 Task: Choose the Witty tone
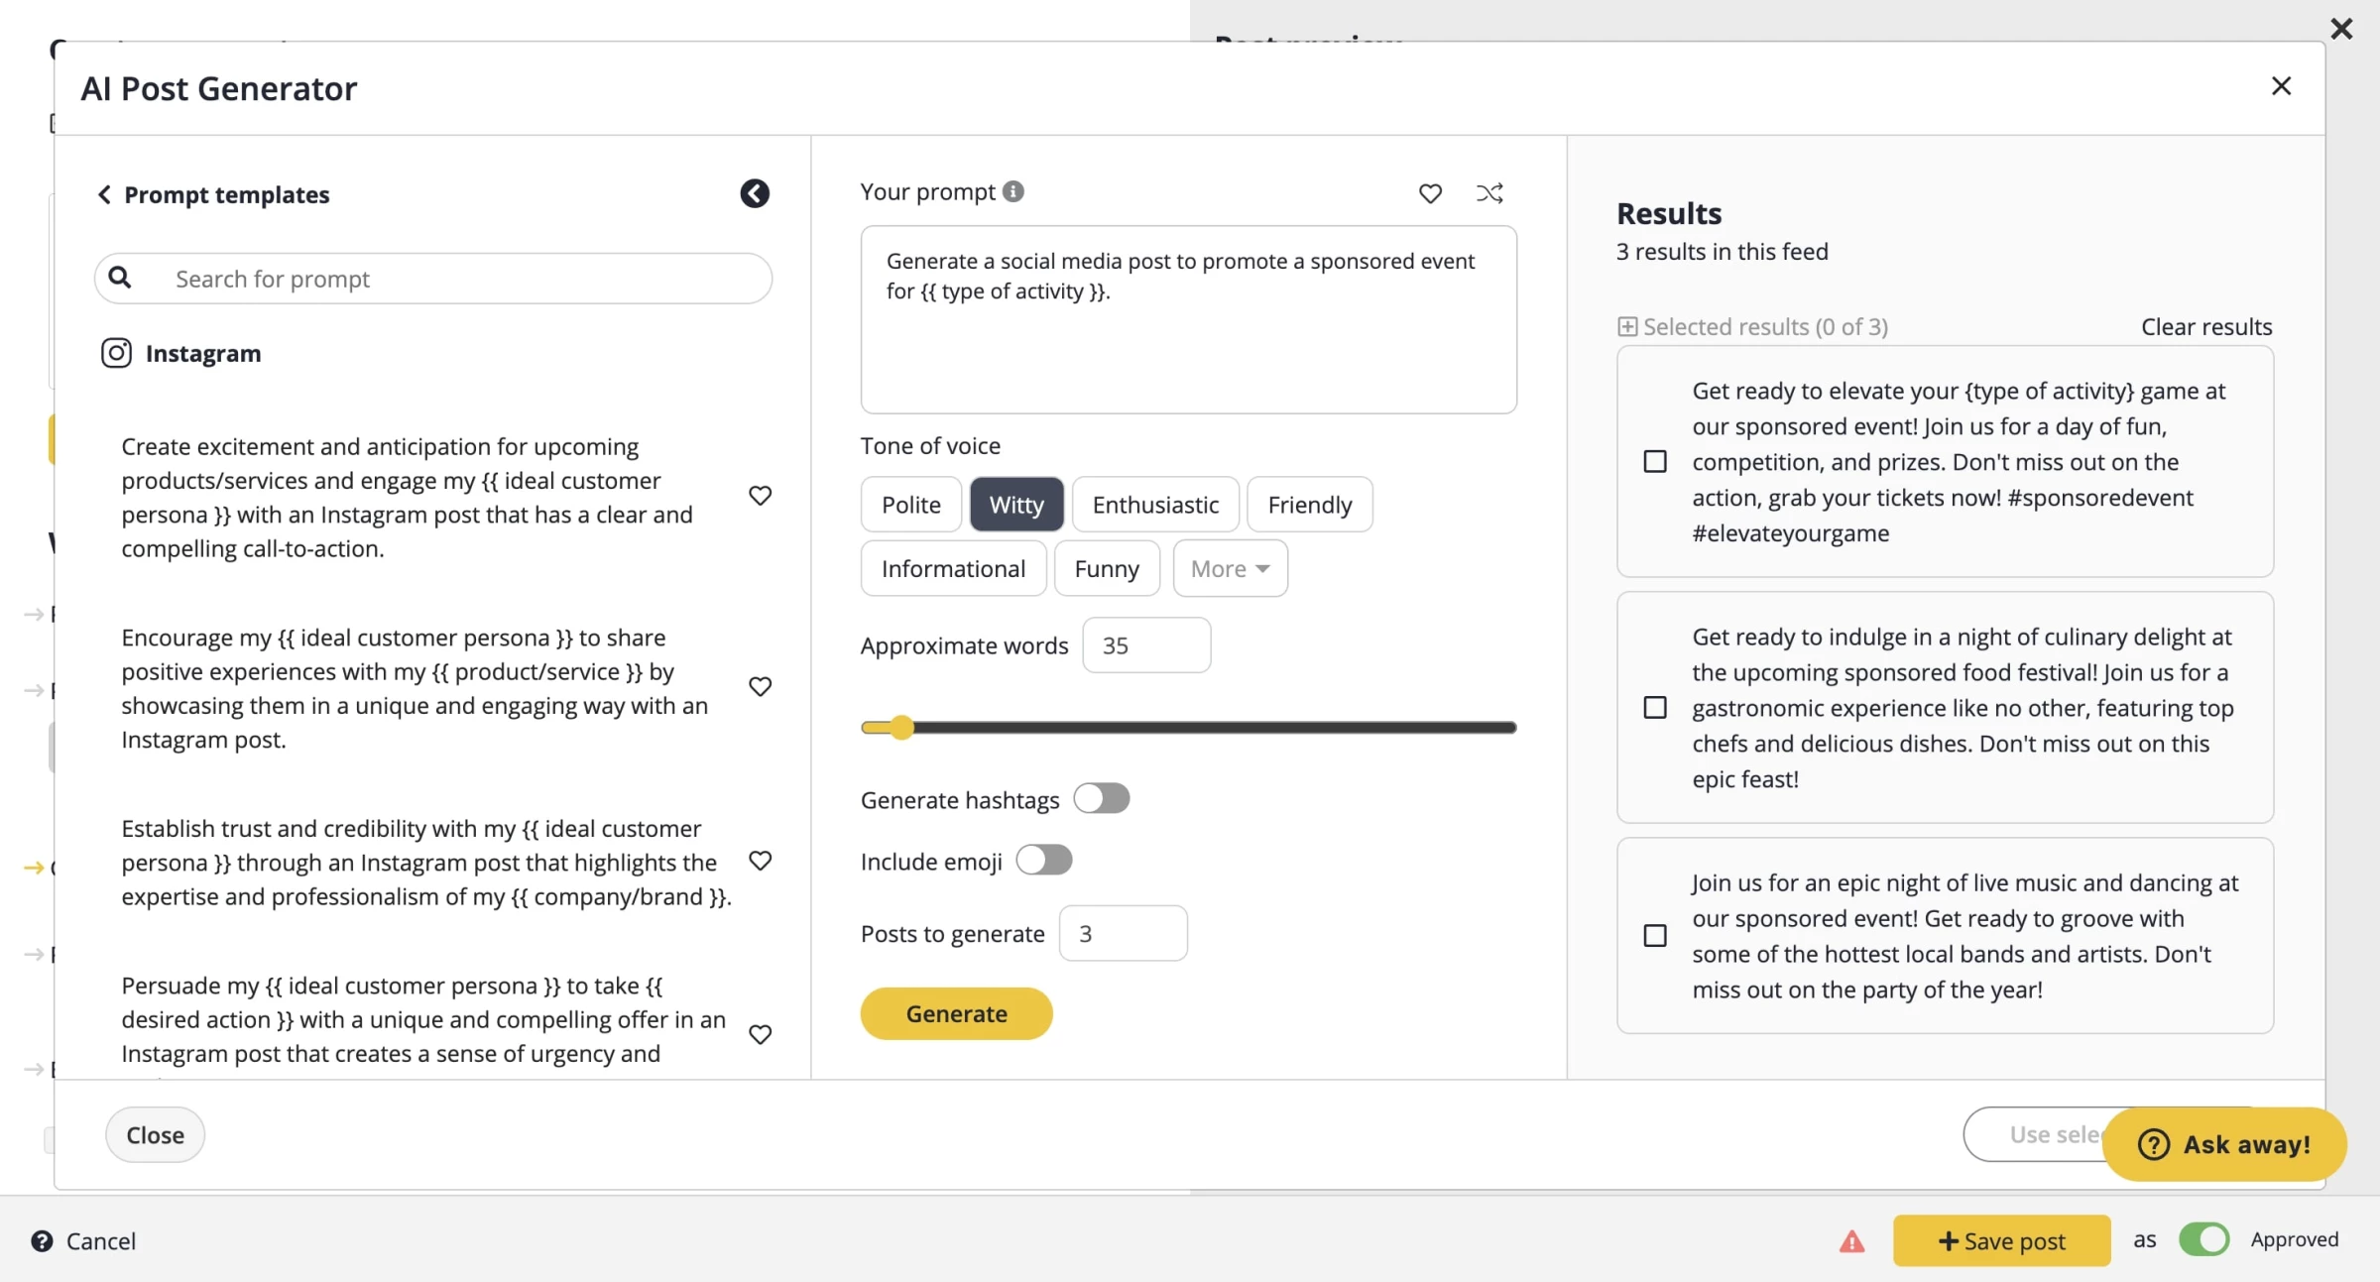click(x=1016, y=505)
